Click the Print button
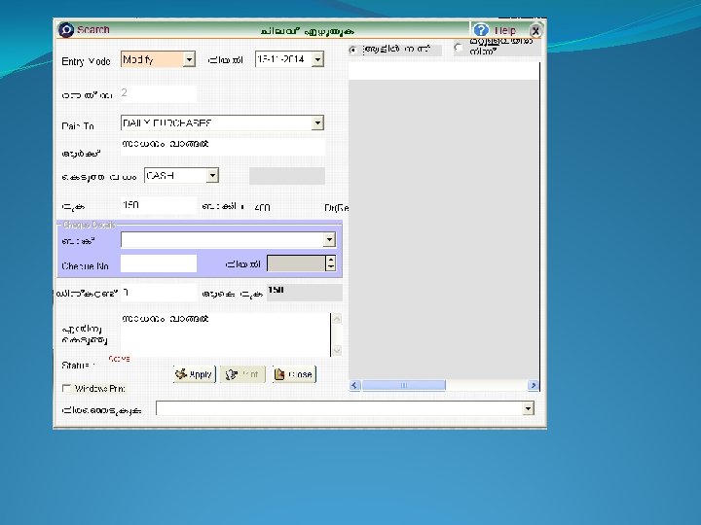The height and width of the screenshot is (525, 701). 242,374
